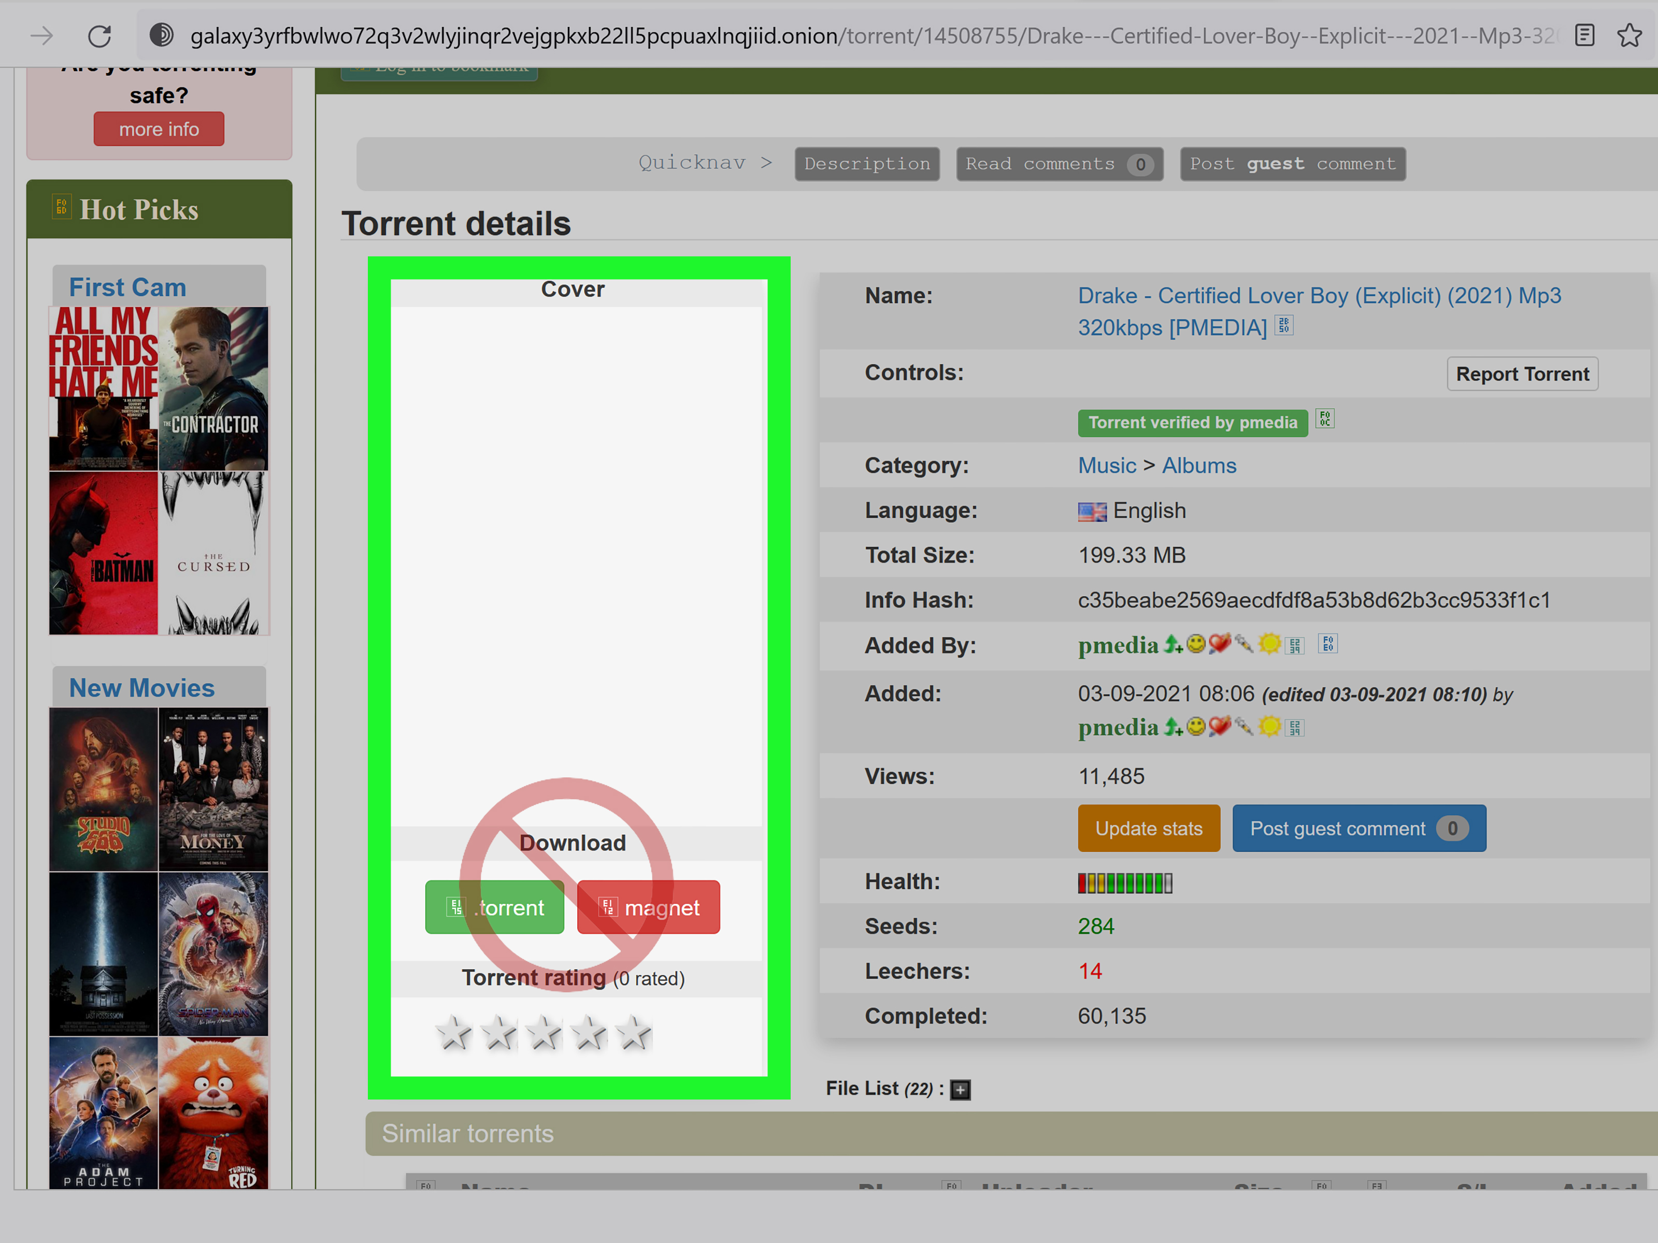Click the US flag language icon

pyautogui.click(x=1091, y=512)
